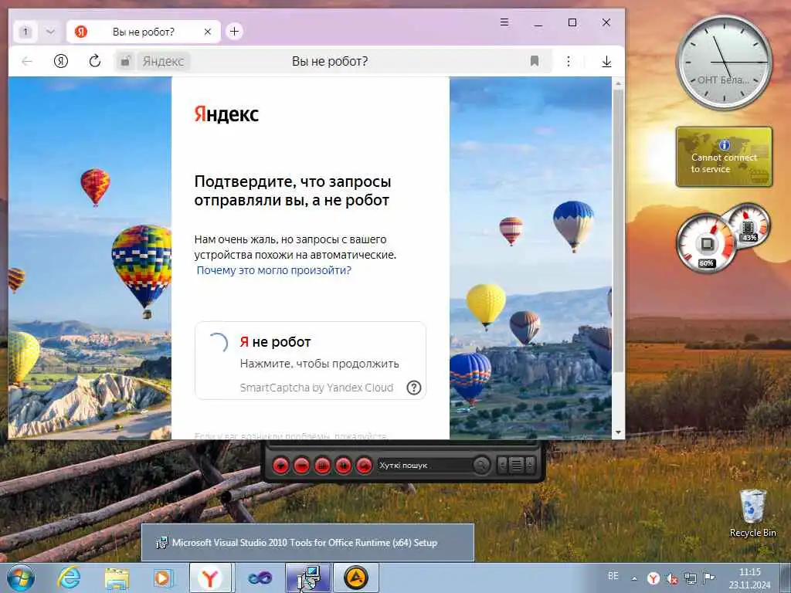Click the Show desktop strip at the taskbar edge

pos(786,578)
